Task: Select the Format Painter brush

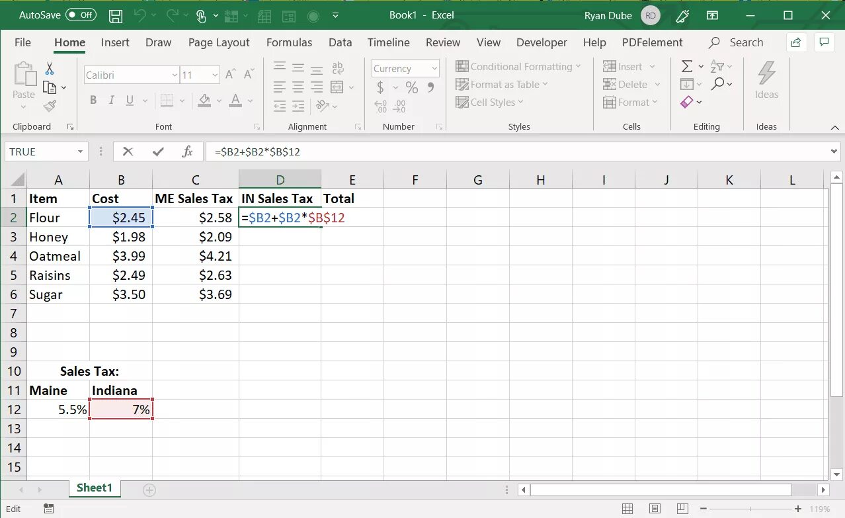Action: click(50, 106)
